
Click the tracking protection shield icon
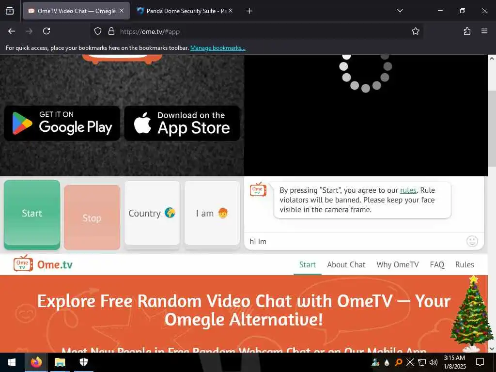[98, 31]
